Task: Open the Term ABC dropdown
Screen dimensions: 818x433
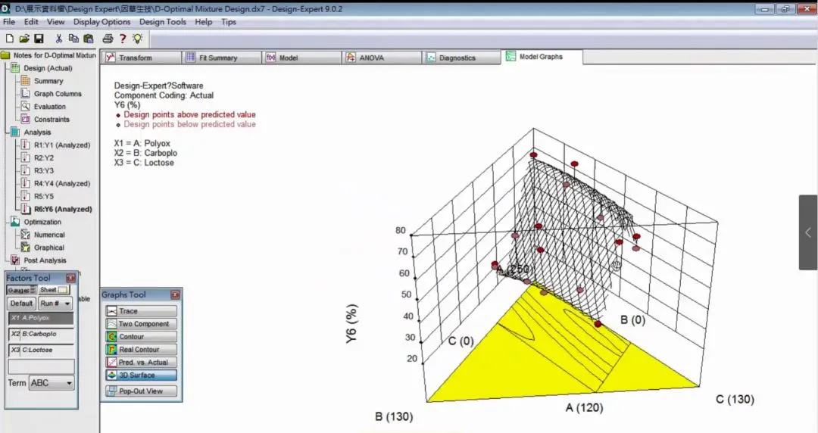Action: pos(52,383)
